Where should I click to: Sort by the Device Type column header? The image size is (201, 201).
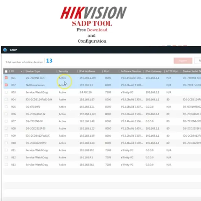coord(33,71)
